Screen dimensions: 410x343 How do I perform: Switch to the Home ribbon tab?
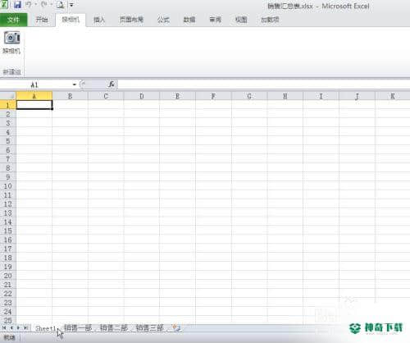(42, 20)
